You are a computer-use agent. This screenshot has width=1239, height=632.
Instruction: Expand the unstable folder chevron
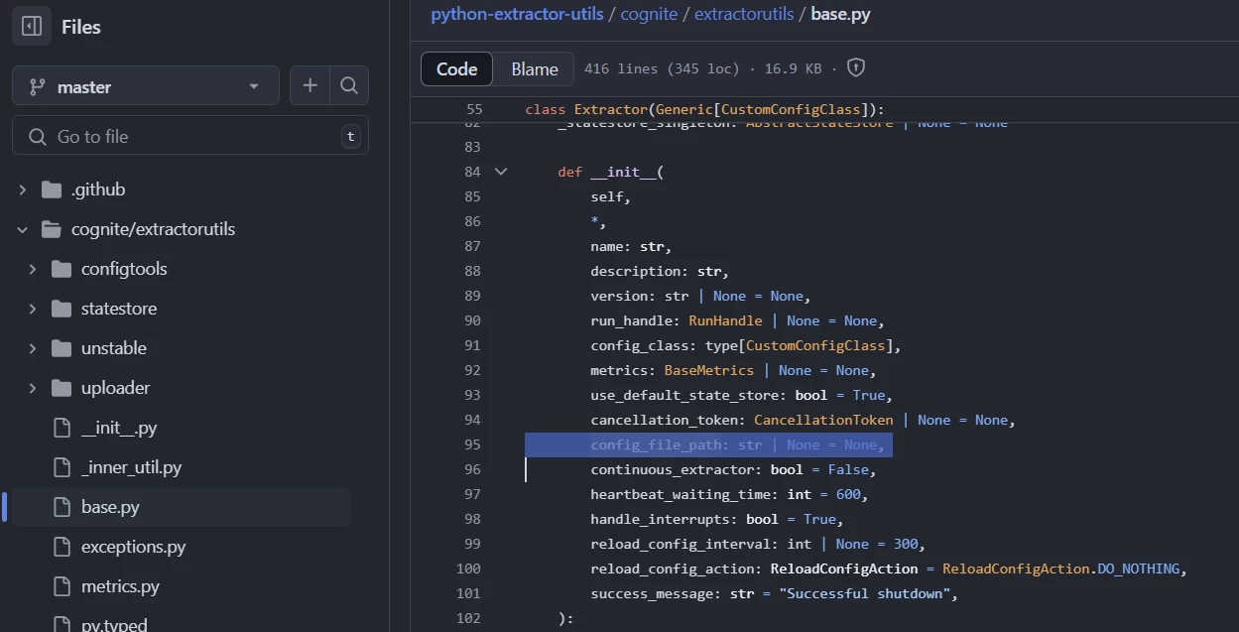tap(33, 348)
